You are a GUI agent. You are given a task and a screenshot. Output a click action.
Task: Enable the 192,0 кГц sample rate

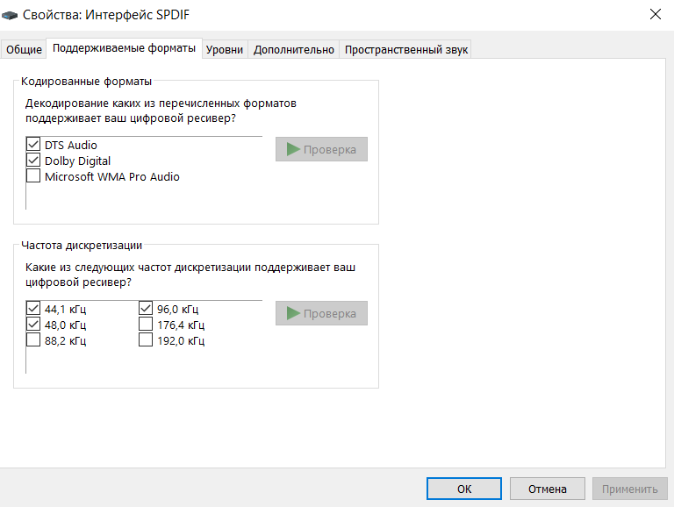(146, 340)
